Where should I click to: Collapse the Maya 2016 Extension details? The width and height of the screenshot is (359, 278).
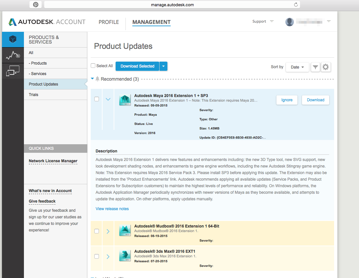click(108, 99)
